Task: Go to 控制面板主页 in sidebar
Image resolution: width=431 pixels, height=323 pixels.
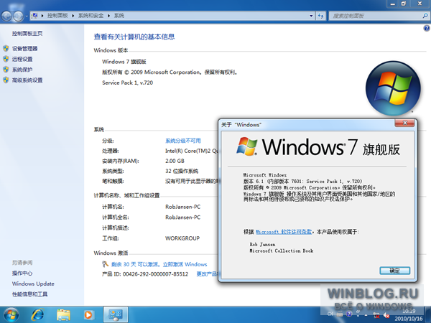Action: (27, 34)
